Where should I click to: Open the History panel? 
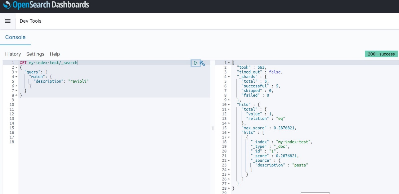point(13,54)
